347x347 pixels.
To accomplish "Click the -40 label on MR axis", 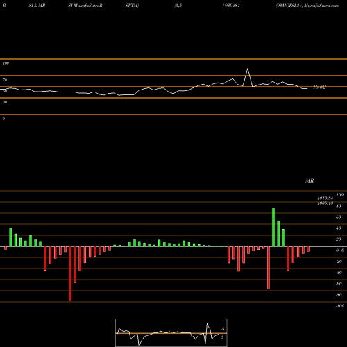I will [339, 273].
